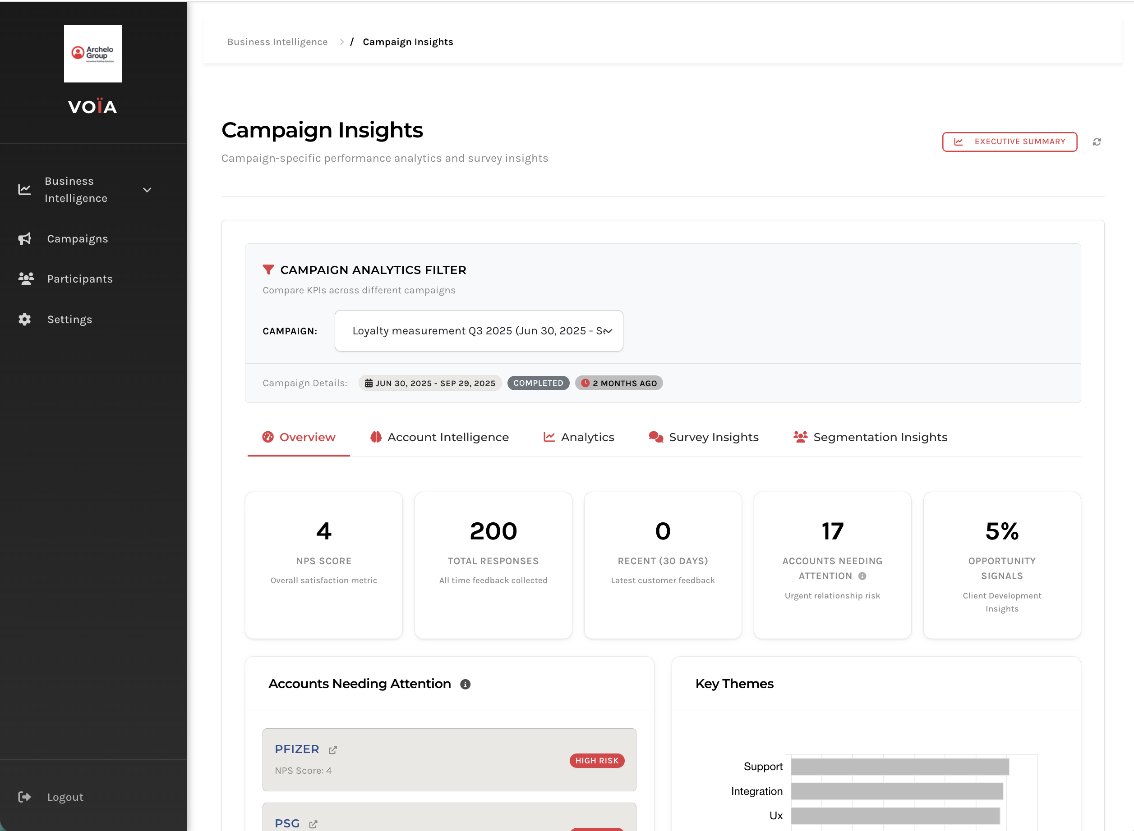
Task: Click the NPS Score KPI card
Action: click(323, 564)
